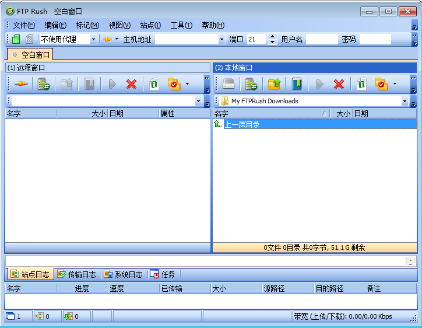The width and height of the screenshot is (422, 328).
Task: Click the folder check icon in the local toolbar
Action: [x=381, y=84]
